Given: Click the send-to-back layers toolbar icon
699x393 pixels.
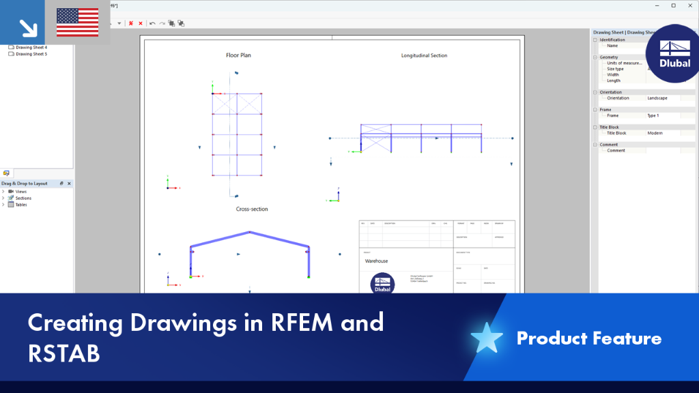Looking at the screenshot, I should point(181,23).
